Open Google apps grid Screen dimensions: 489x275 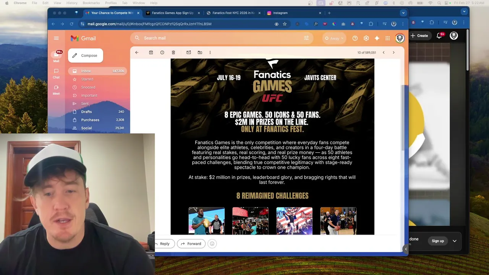pos(388,38)
